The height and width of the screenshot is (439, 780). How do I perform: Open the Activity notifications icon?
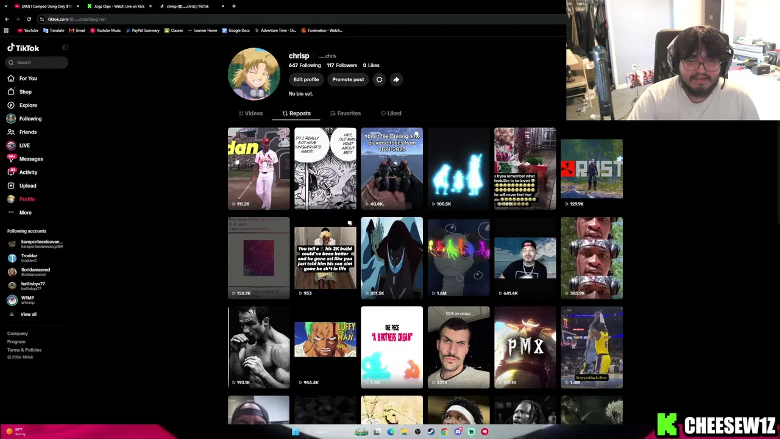point(11,172)
